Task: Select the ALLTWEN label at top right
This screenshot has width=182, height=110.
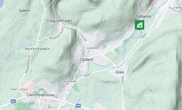Action: click(x=175, y=8)
